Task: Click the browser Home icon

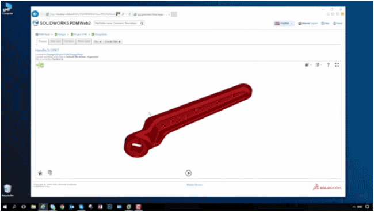Action: point(328,14)
